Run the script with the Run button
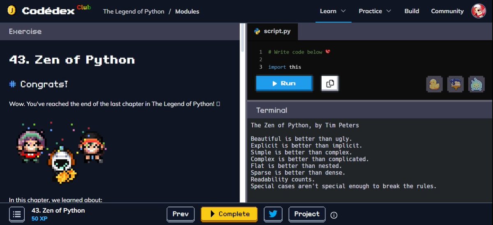Image resolution: width=493 pixels, height=225 pixels. (x=284, y=83)
